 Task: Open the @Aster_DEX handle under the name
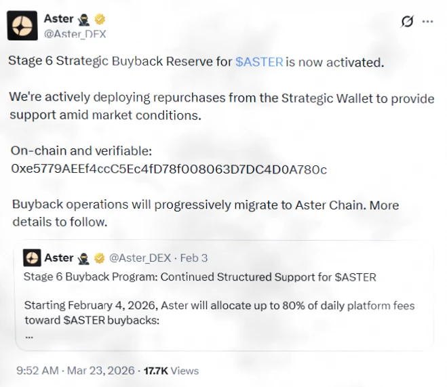[75, 33]
